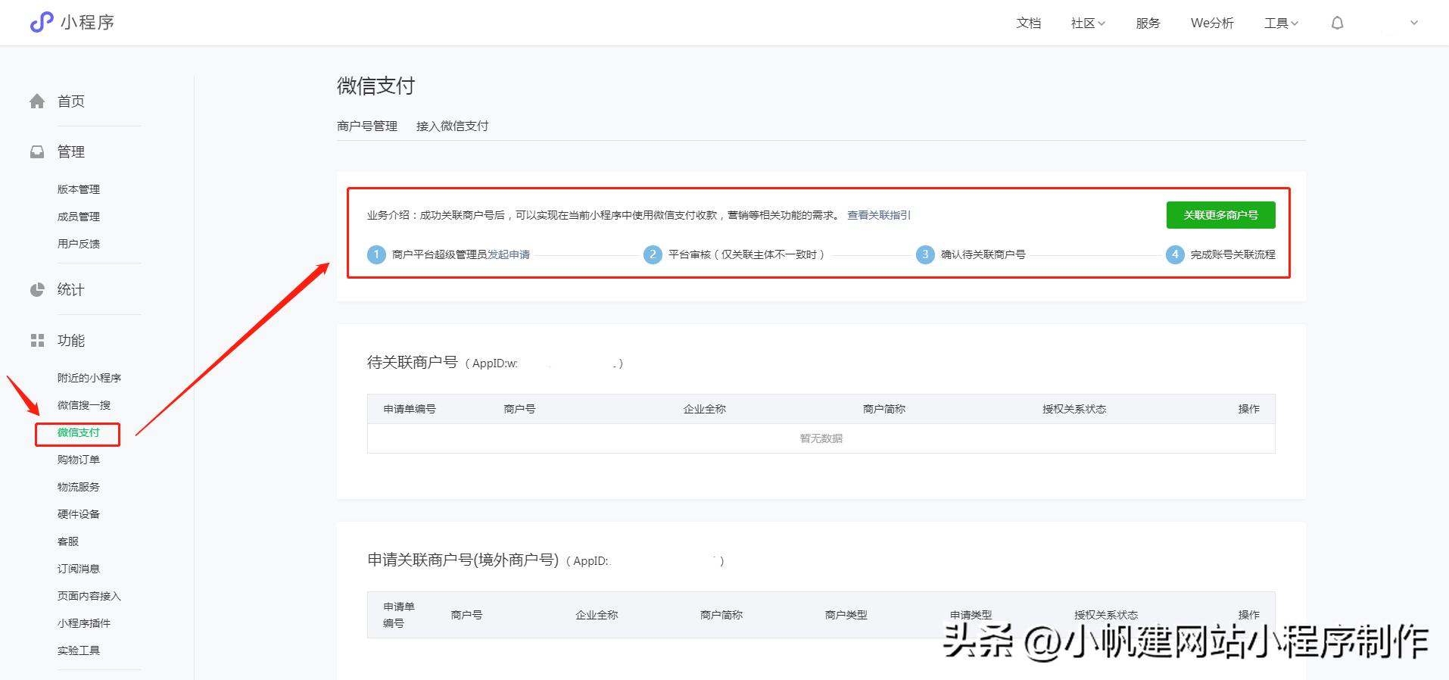Open 订阅消息 in the sidebar

(x=79, y=569)
